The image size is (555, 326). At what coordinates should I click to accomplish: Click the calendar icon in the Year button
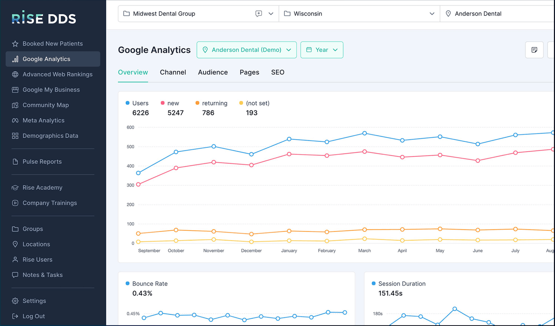click(x=309, y=50)
